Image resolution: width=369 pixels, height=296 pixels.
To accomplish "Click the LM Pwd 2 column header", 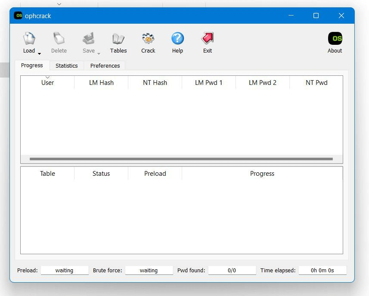I will 262,83.
